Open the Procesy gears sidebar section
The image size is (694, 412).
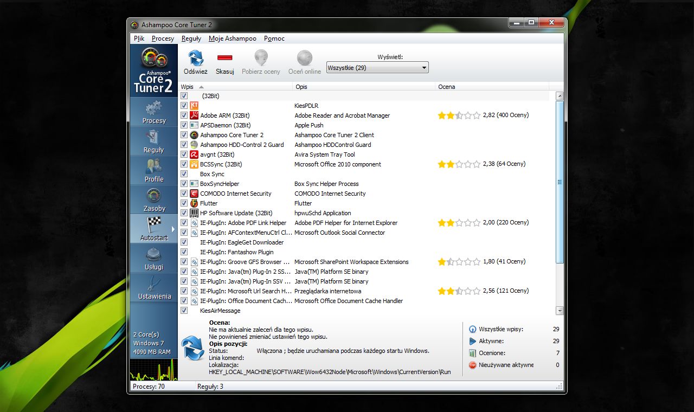[x=154, y=112]
